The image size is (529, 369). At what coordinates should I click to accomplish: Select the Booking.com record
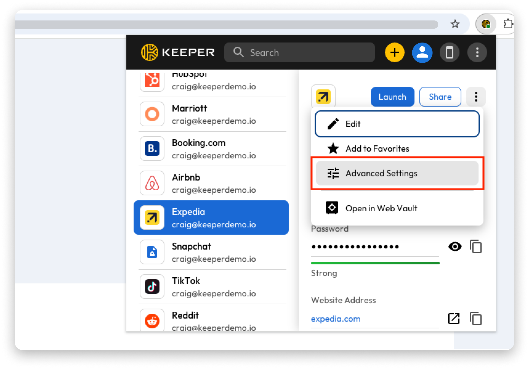212,149
